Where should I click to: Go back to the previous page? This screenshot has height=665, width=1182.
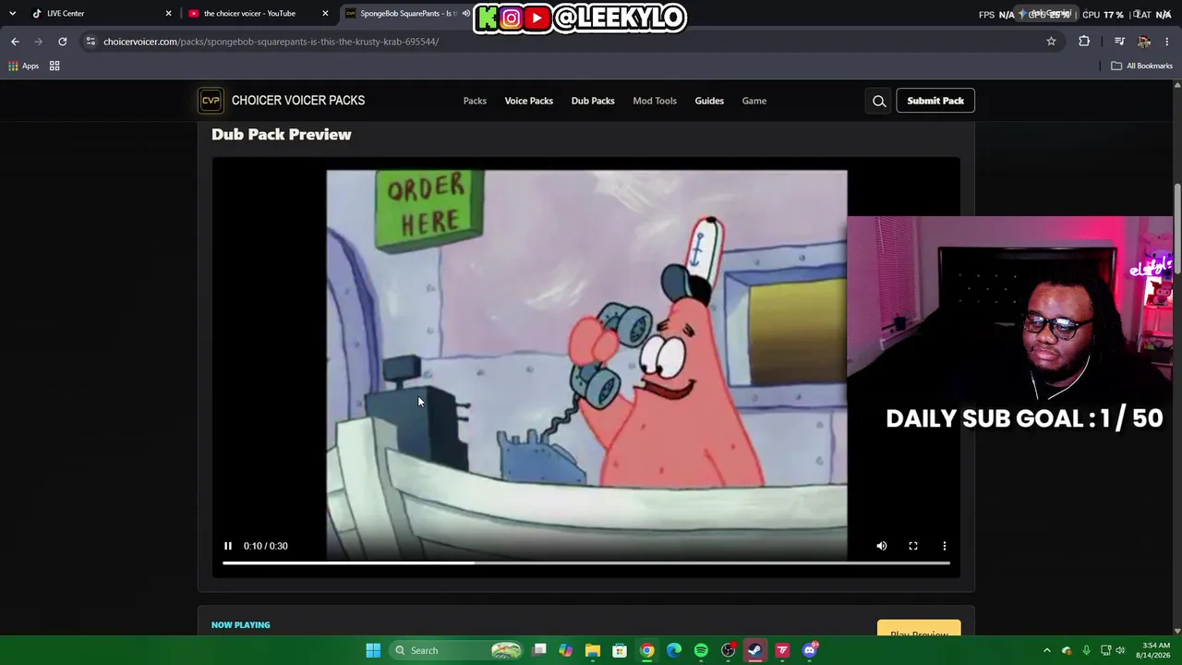[x=15, y=42]
